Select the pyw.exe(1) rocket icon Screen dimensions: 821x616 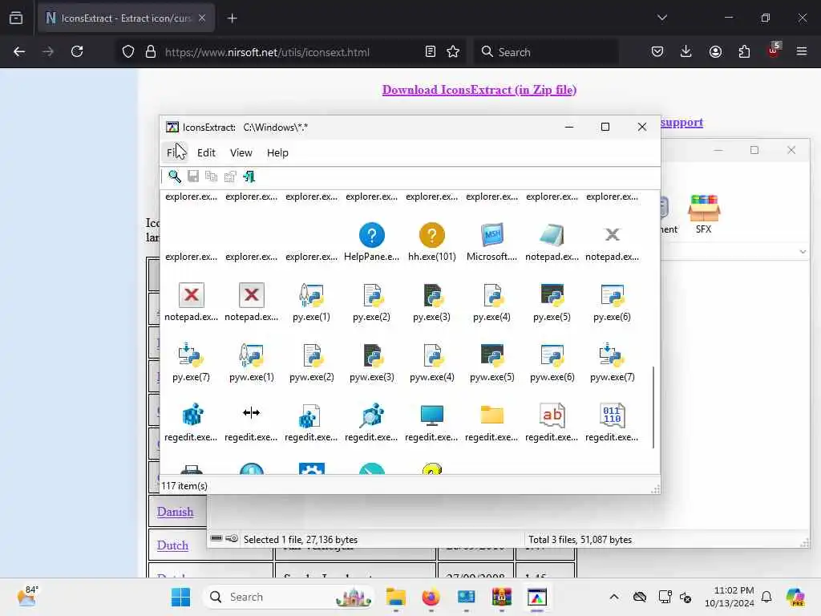[x=251, y=355]
